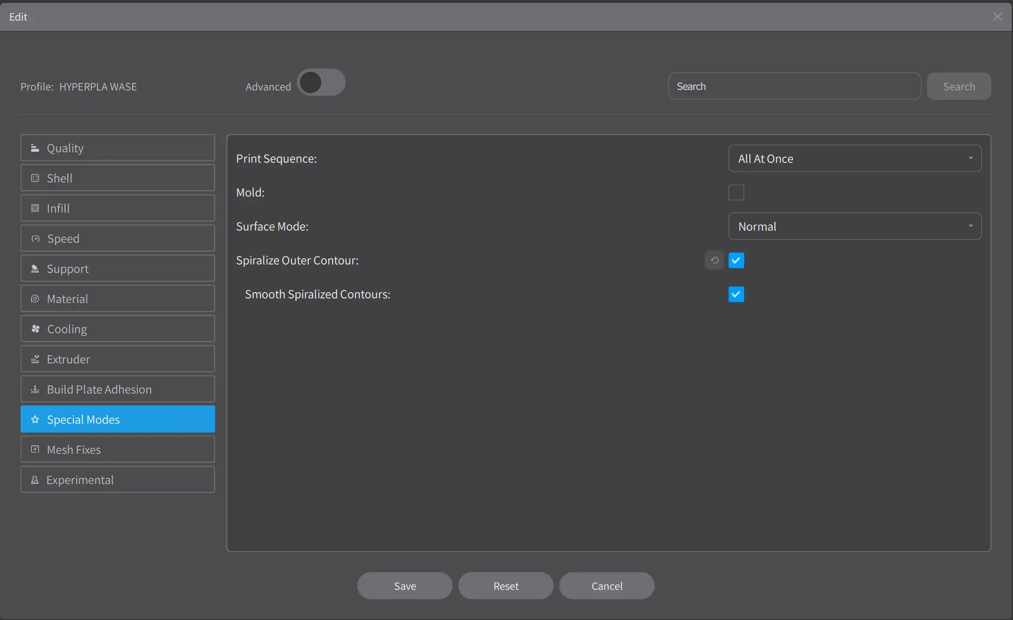Click the Infill pattern icon
This screenshot has height=620, width=1013.
[x=35, y=208]
